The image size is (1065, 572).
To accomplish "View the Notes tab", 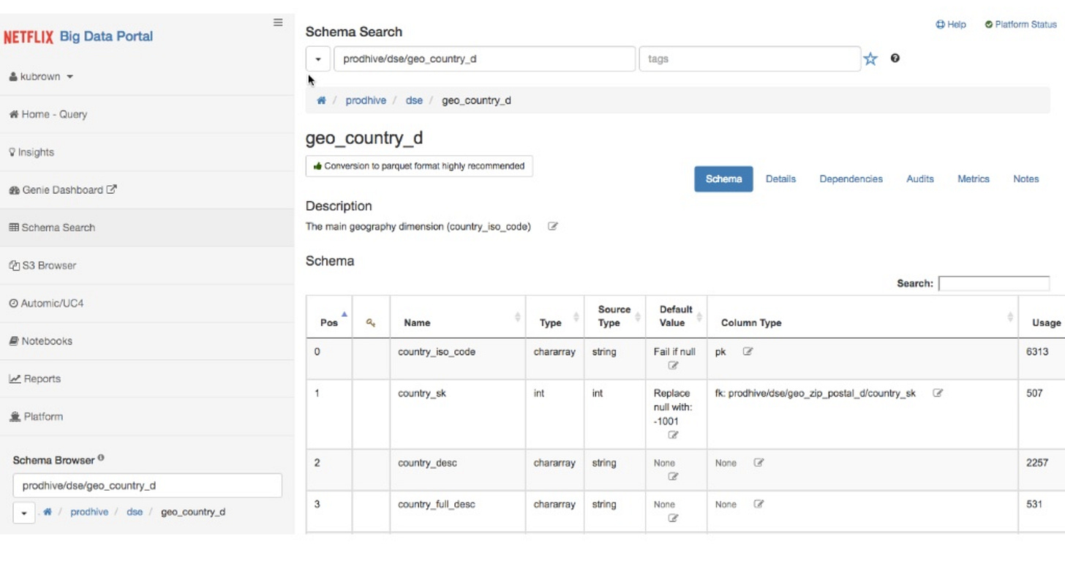I will pos(1026,179).
